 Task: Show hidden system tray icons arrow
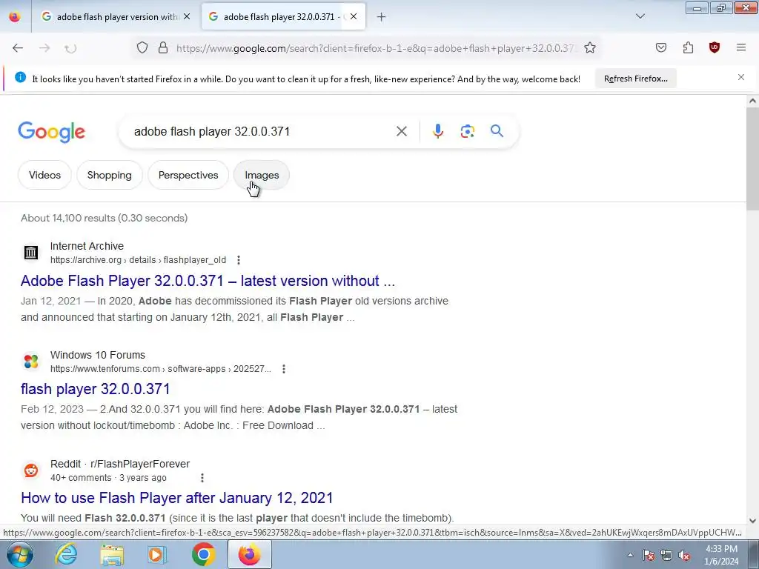point(630,555)
